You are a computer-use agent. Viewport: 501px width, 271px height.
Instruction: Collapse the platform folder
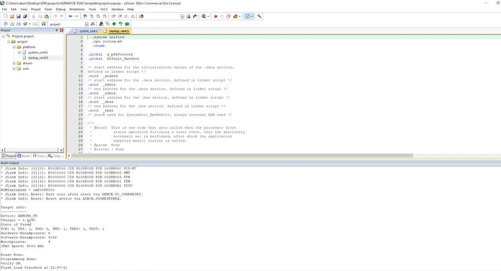tap(14, 47)
